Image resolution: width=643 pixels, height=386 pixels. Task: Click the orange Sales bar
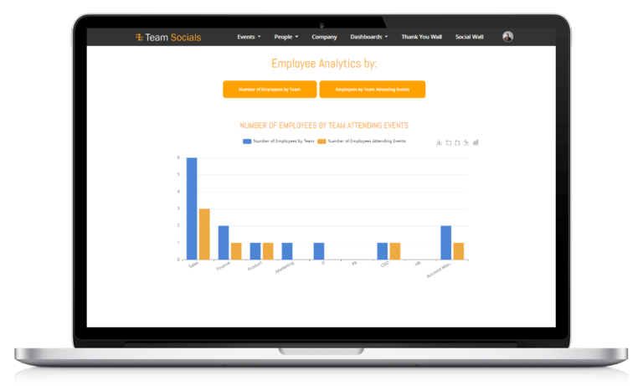204,234
